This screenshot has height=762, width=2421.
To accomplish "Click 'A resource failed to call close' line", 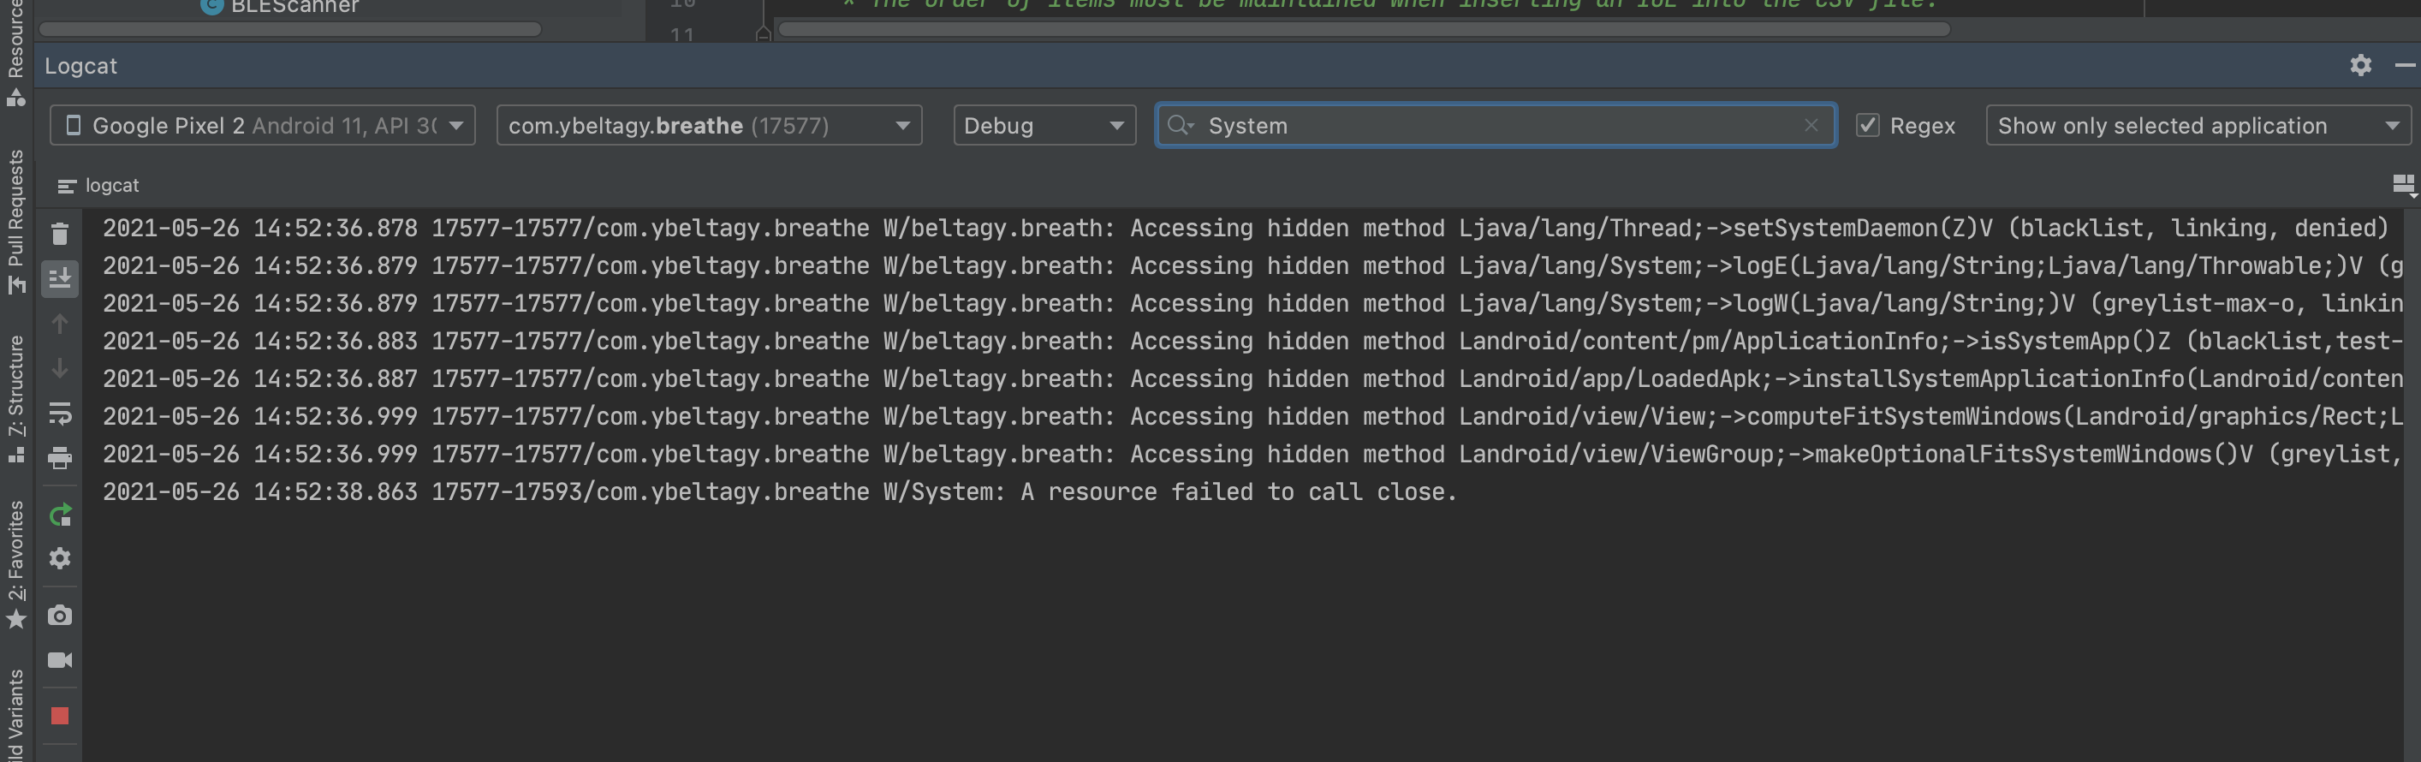I will pyautogui.click(x=779, y=491).
